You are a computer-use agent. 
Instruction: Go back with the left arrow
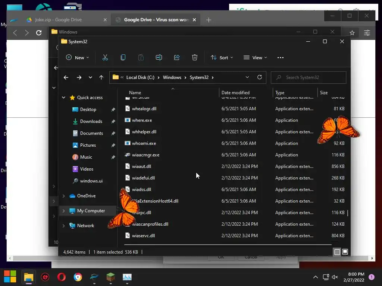point(66,77)
